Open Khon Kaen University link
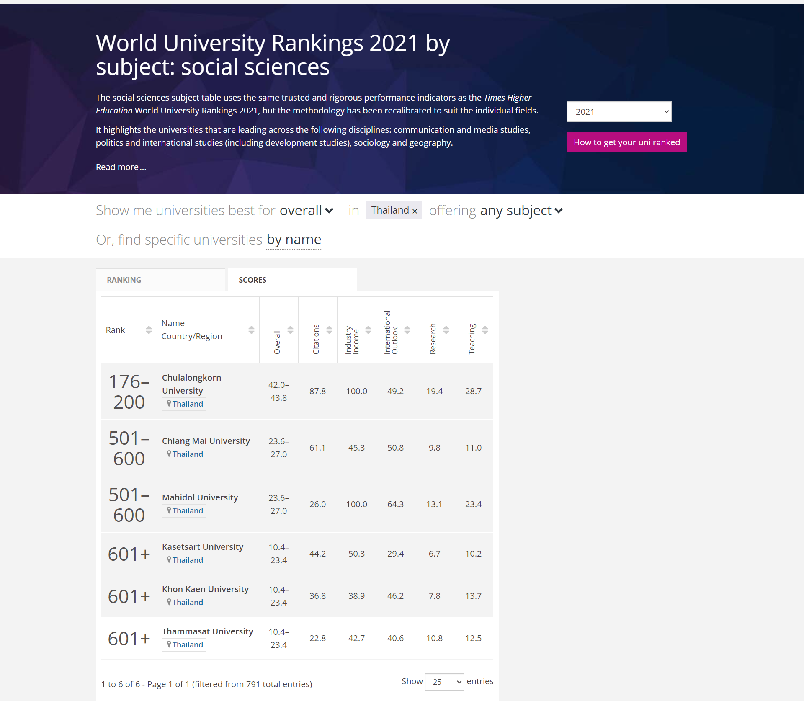The height and width of the screenshot is (701, 804). pos(205,589)
